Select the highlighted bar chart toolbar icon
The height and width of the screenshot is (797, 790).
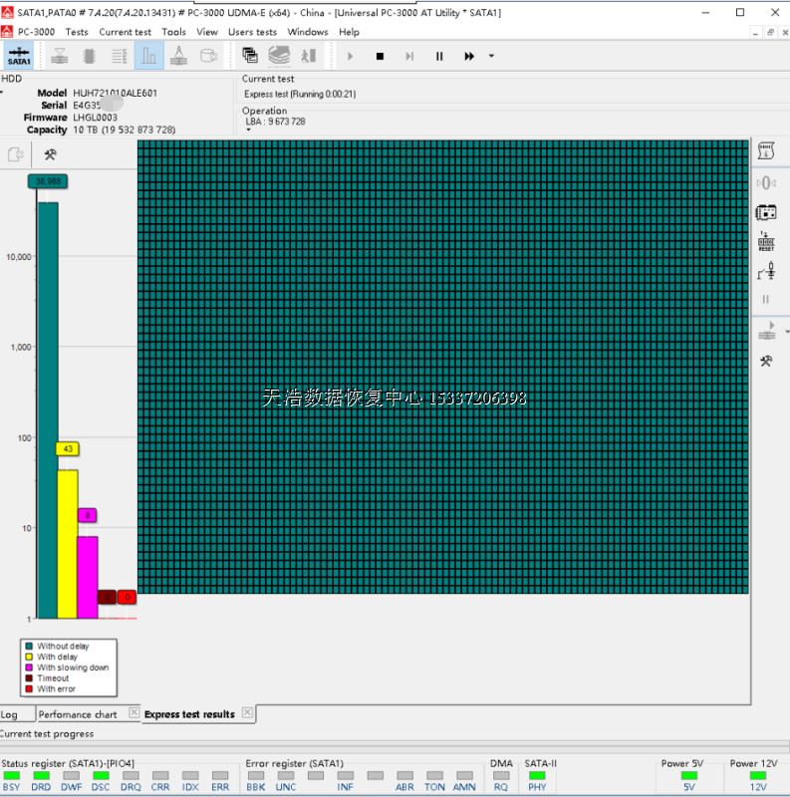(x=148, y=56)
